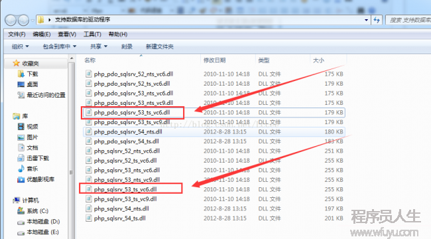
Task: Open the 组织 dropdown menu
Action: [20, 46]
